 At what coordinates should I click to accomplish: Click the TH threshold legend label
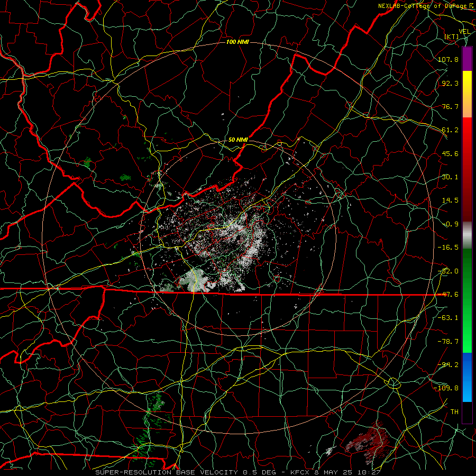click(x=454, y=412)
